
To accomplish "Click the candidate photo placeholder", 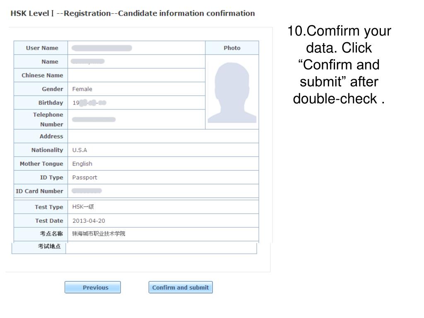I will 232,92.
